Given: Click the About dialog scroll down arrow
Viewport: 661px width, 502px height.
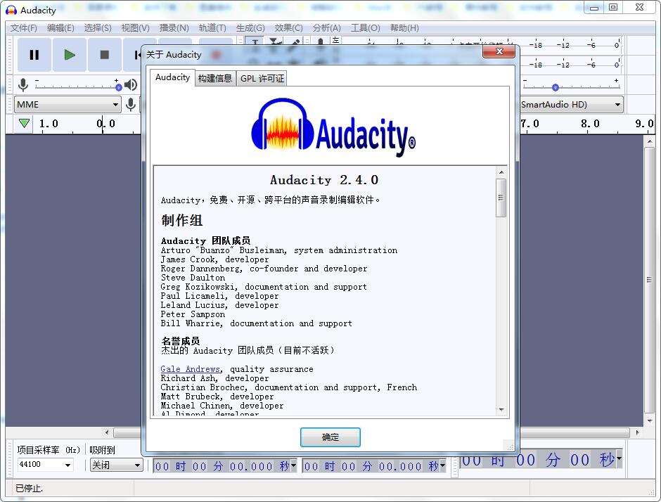Looking at the screenshot, I should (501, 410).
